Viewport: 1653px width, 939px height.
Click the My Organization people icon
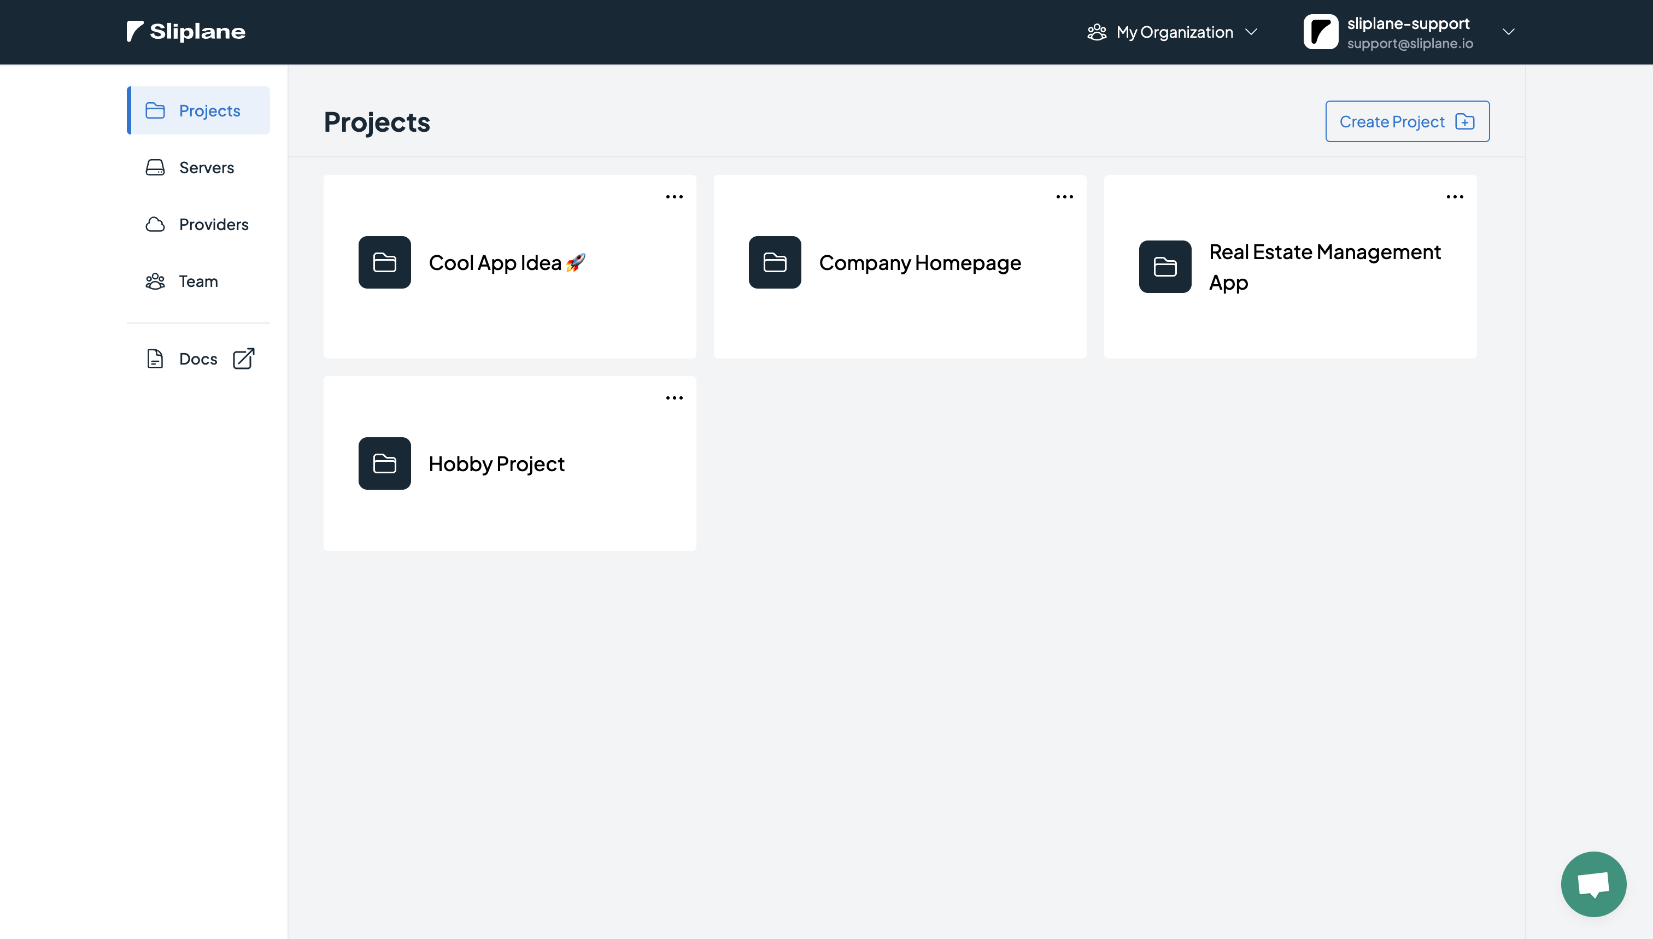1097,32
